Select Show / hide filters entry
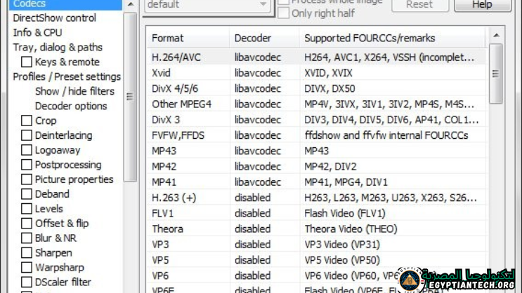This screenshot has height=293, width=522. click(74, 91)
